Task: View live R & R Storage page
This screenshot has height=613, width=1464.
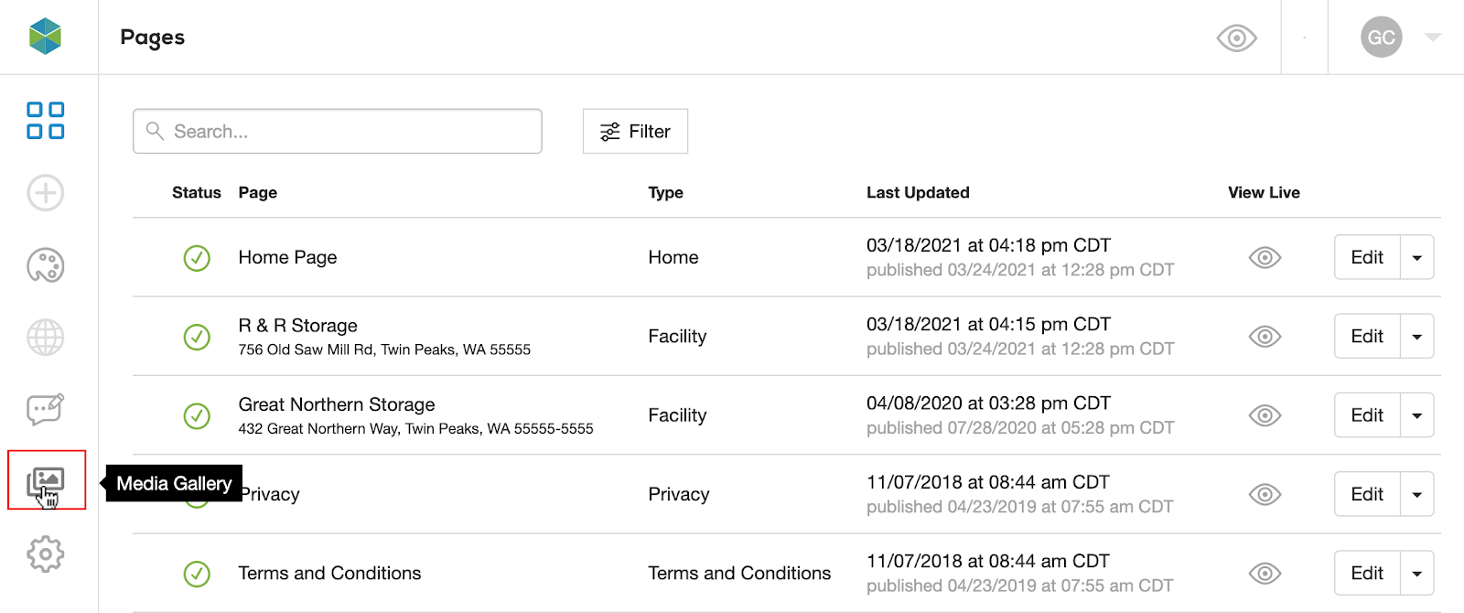Action: 1265,337
